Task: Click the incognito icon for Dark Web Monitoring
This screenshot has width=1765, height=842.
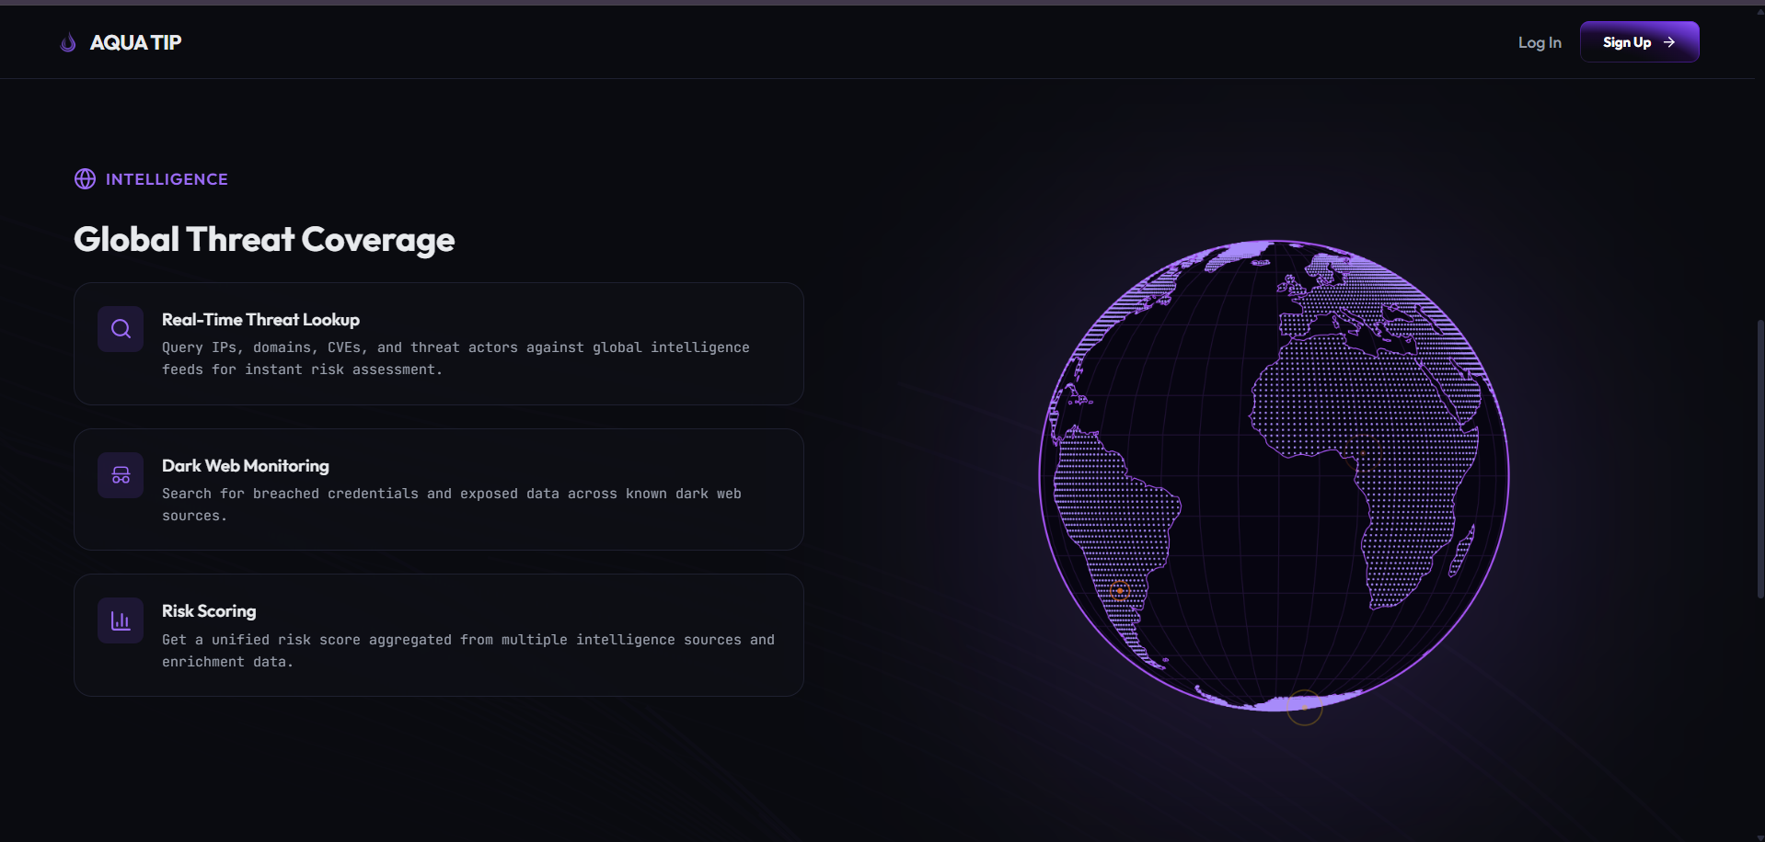Action: pos(121,475)
